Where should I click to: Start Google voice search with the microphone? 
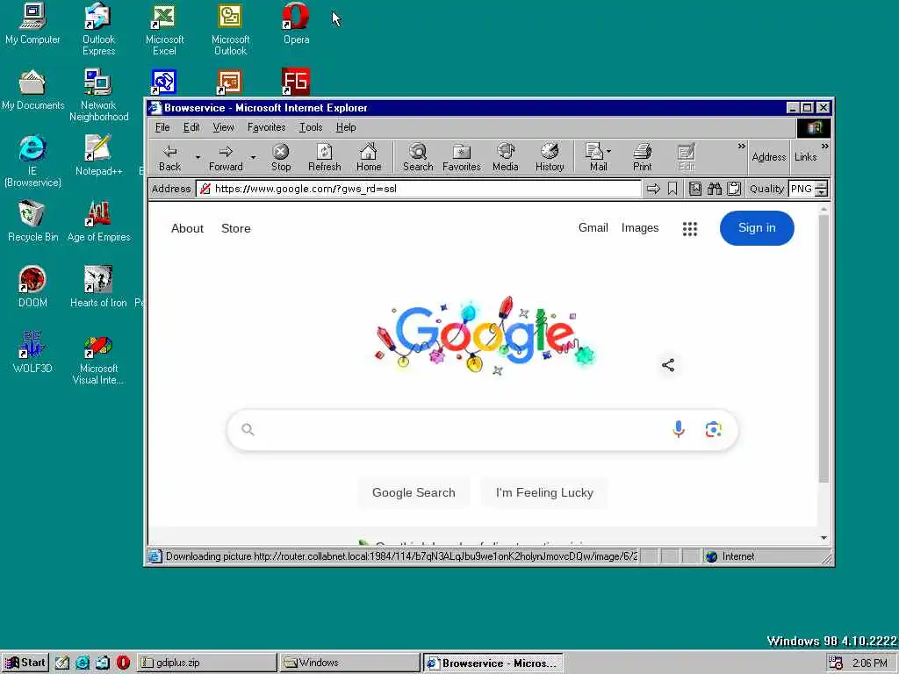(x=679, y=429)
